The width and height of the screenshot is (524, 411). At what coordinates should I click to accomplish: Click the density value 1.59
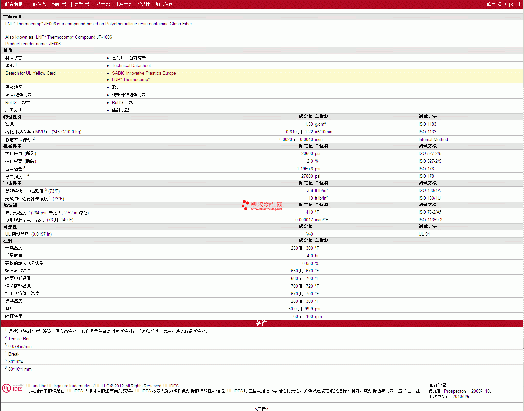[309, 124]
